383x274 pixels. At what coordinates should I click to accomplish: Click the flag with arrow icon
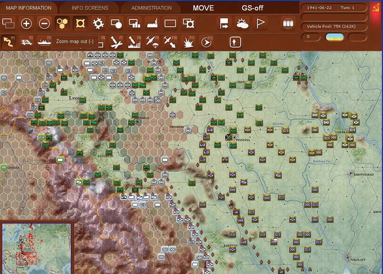(224, 24)
